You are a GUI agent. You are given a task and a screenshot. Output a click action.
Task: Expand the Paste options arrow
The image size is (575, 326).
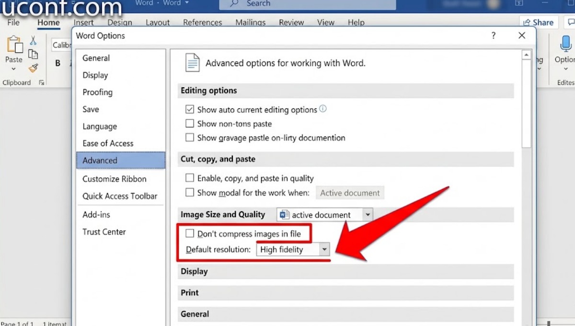click(13, 69)
